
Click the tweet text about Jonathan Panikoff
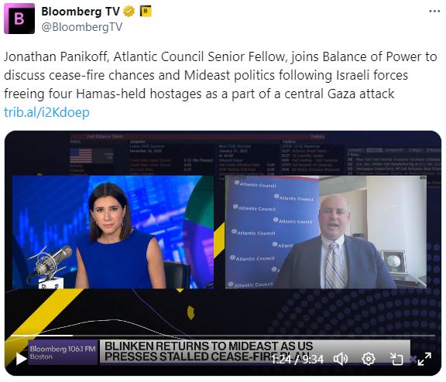(220, 75)
